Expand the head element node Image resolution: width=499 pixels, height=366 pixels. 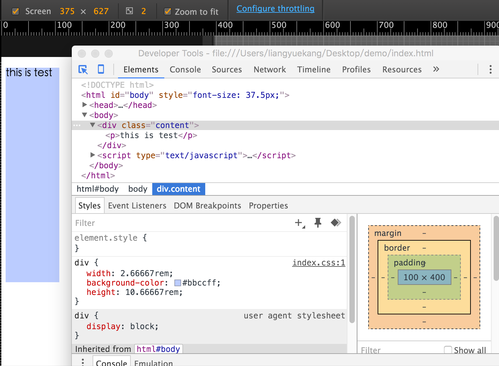[x=85, y=105]
